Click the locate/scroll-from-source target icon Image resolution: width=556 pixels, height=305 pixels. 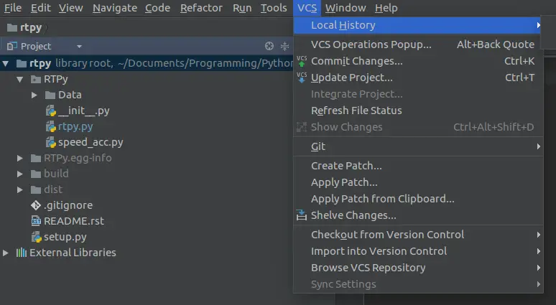(269, 46)
